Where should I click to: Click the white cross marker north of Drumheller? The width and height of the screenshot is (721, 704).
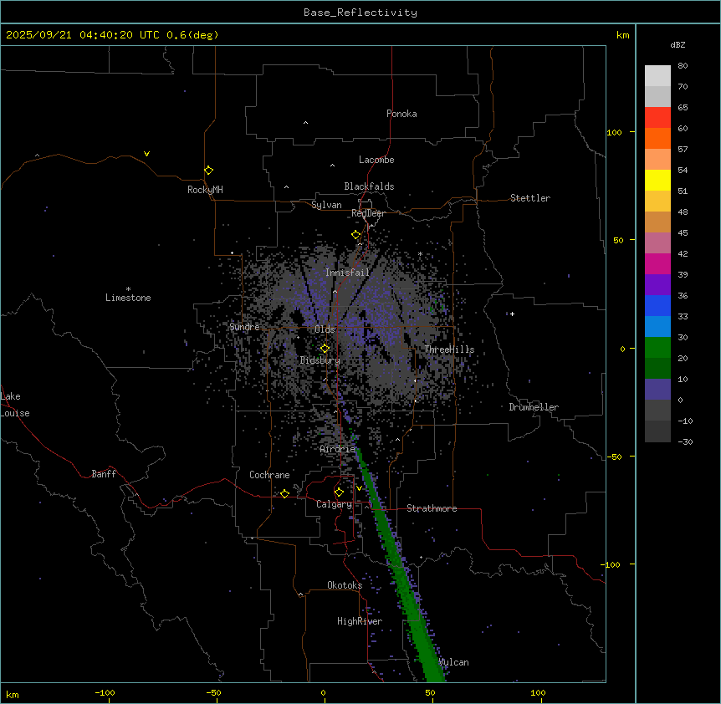512,314
